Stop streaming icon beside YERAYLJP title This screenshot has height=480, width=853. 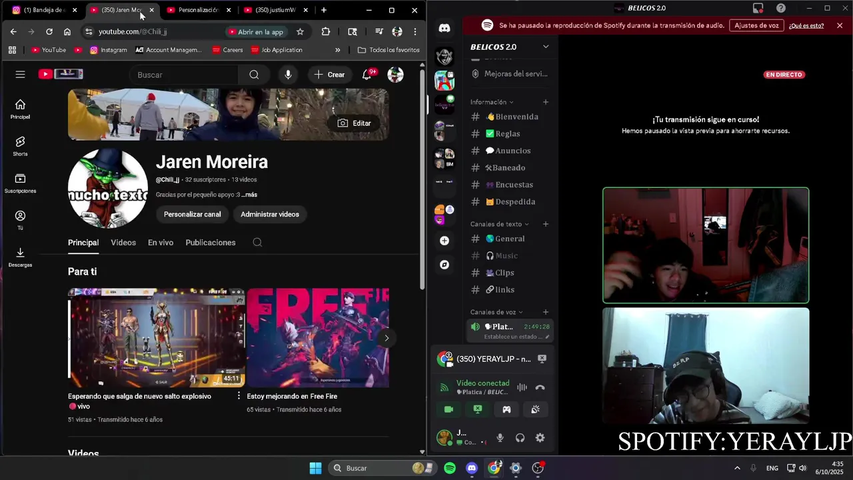[x=542, y=359]
